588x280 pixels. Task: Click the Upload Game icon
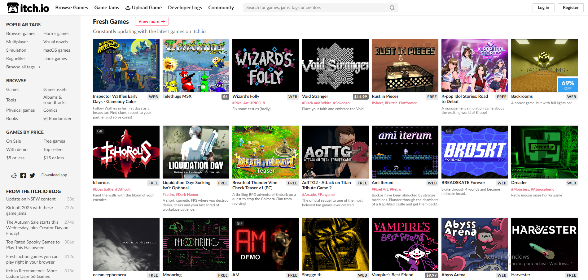click(128, 8)
